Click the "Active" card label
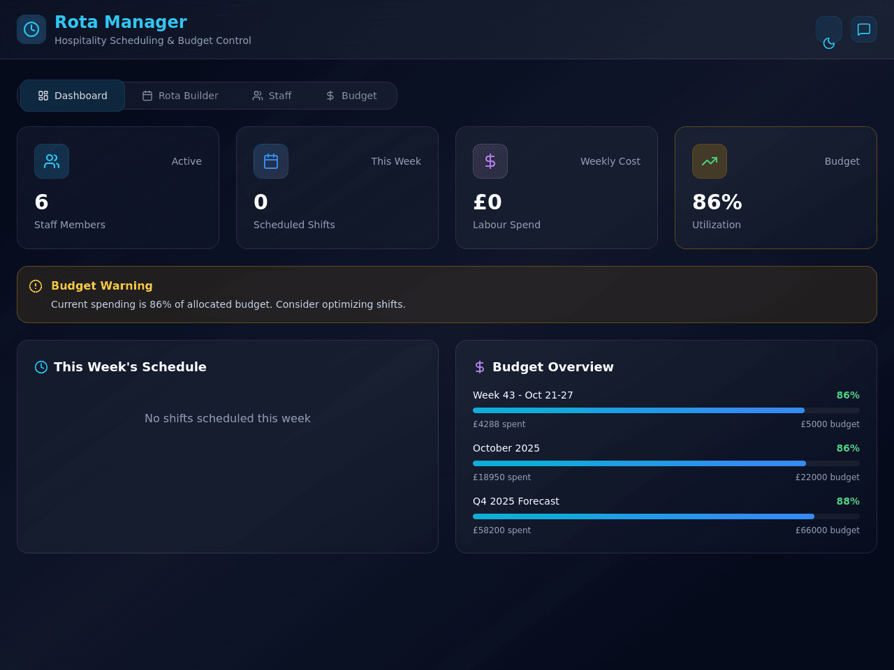 (186, 161)
